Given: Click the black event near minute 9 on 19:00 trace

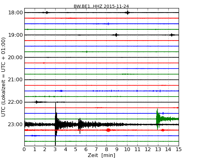Looking at the screenshot, I should click(x=116, y=35).
